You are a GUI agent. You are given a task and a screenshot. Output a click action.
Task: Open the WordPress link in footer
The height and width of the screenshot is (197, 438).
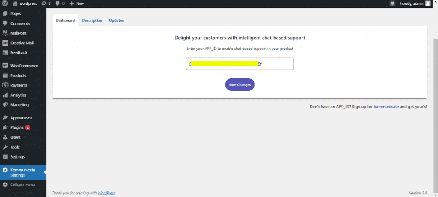(106, 193)
